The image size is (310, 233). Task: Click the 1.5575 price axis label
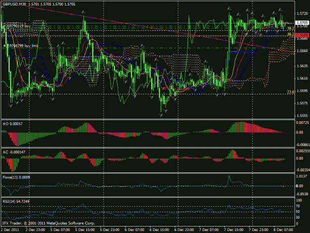[x=302, y=103]
